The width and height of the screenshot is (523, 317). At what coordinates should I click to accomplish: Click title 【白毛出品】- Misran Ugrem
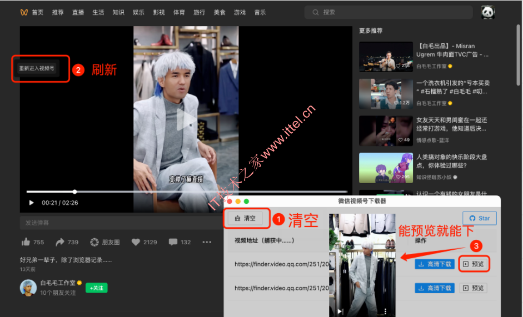[452, 51]
